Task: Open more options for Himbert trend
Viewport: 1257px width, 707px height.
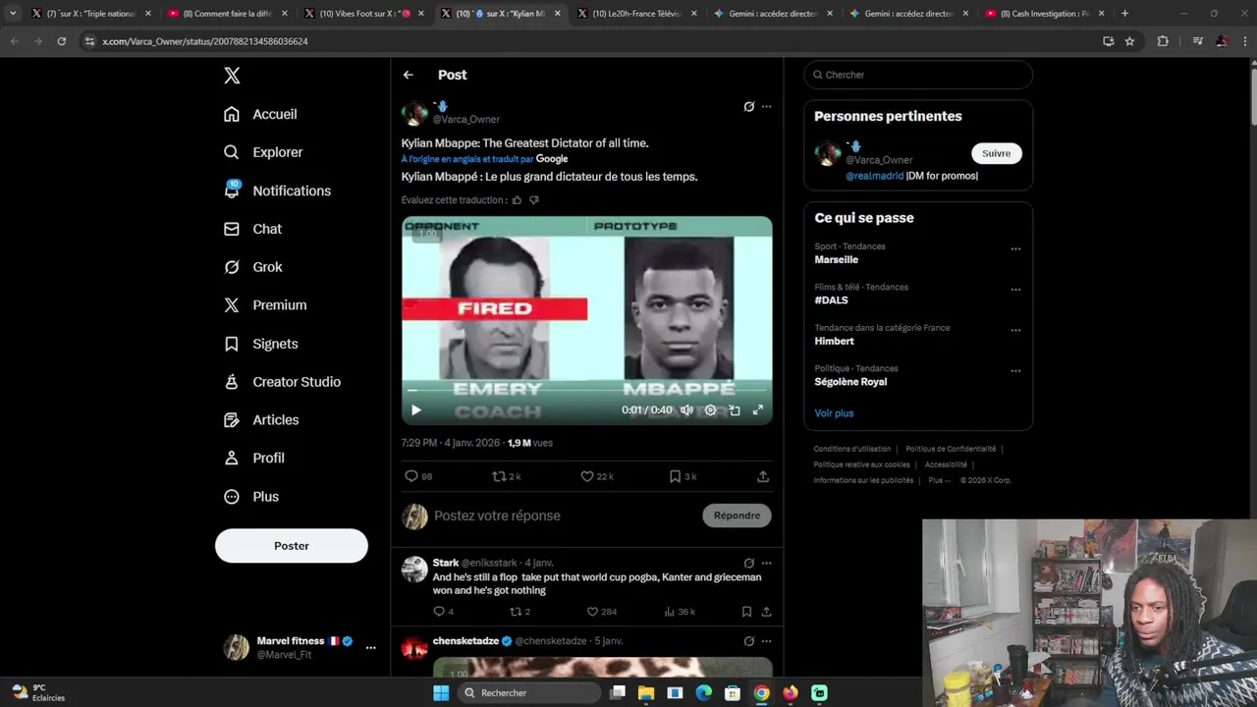Action: (x=1015, y=331)
